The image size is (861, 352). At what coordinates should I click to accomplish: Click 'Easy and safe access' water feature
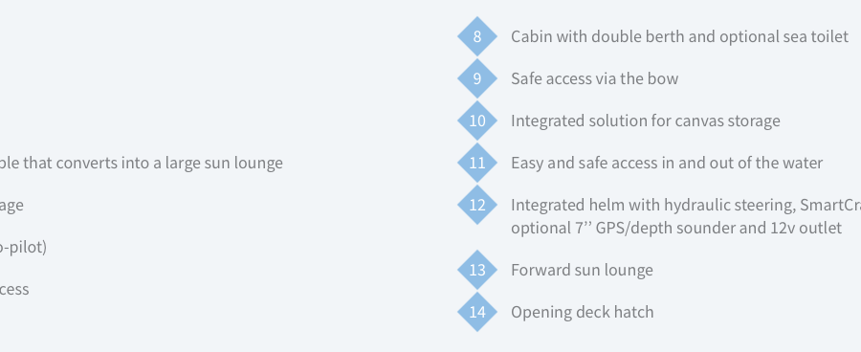(x=667, y=164)
